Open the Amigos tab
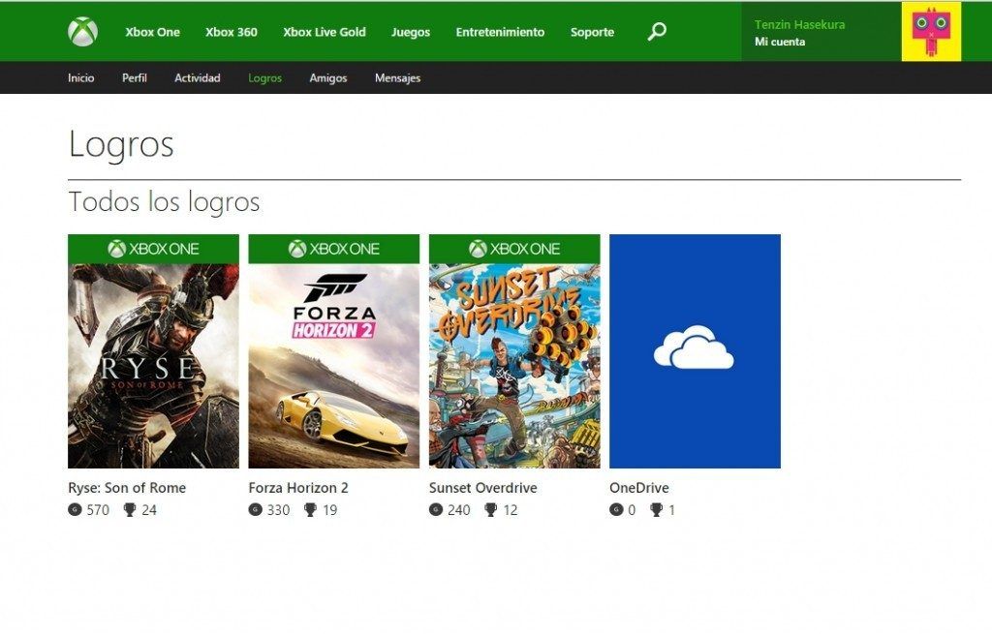Image resolution: width=992 pixels, height=634 pixels. [328, 78]
